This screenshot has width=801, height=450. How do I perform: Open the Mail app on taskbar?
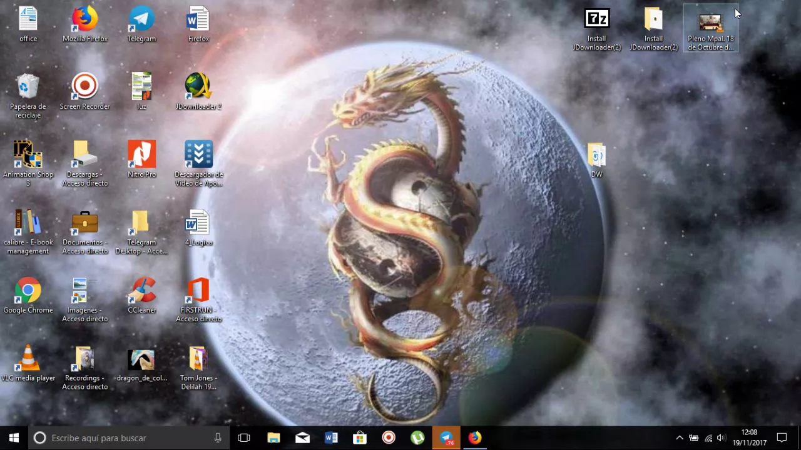coord(302,438)
